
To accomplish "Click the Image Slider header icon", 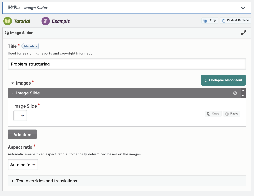I will pyautogui.click(x=7, y=33).
